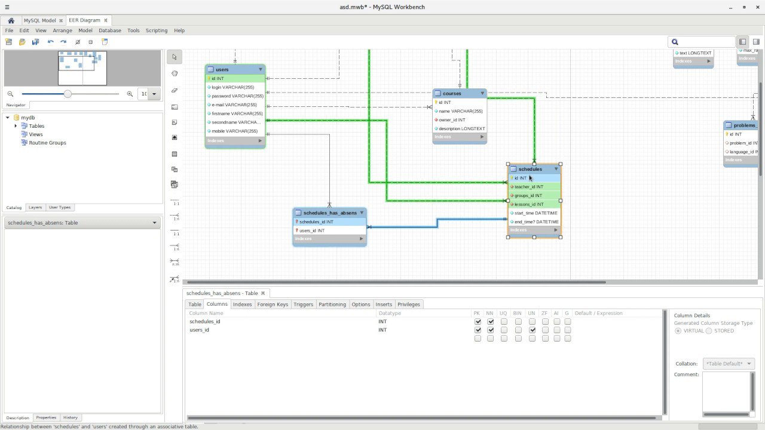Uncheck PK for users_id column

(x=478, y=330)
